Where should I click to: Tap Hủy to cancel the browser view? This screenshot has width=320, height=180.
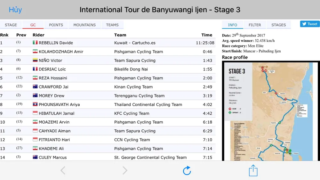pyautogui.click(x=15, y=10)
